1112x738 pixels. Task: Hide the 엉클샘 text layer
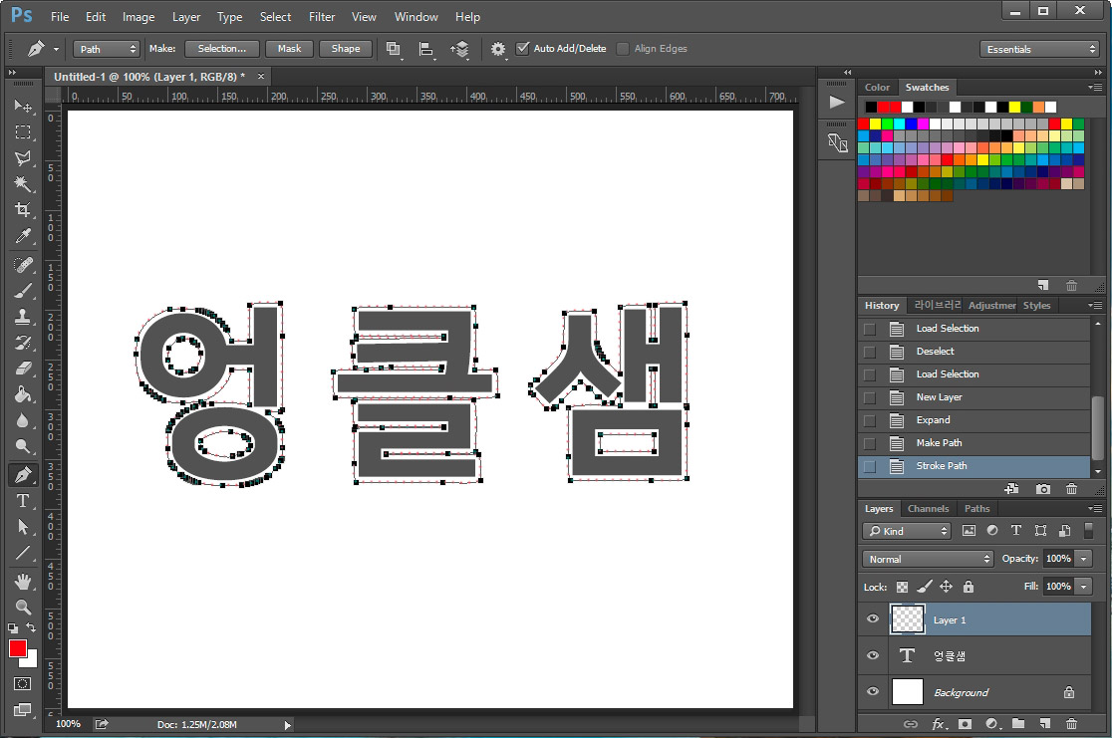872,655
